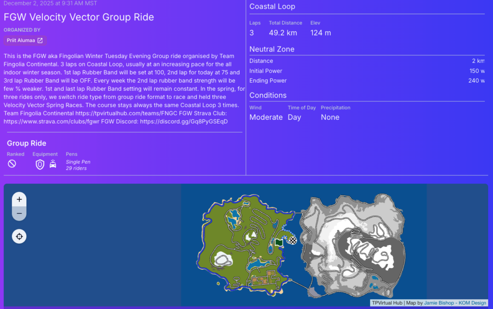Click the checkered finish flag marker on the map
The width and height of the screenshot is (493, 309).
(293, 240)
